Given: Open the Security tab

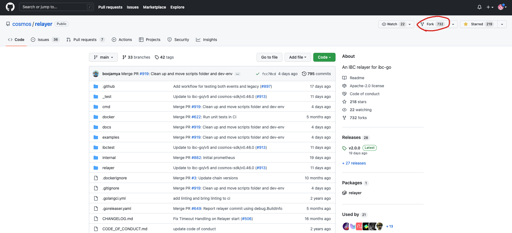Looking at the screenshot, I should click(x=178, y=40).
